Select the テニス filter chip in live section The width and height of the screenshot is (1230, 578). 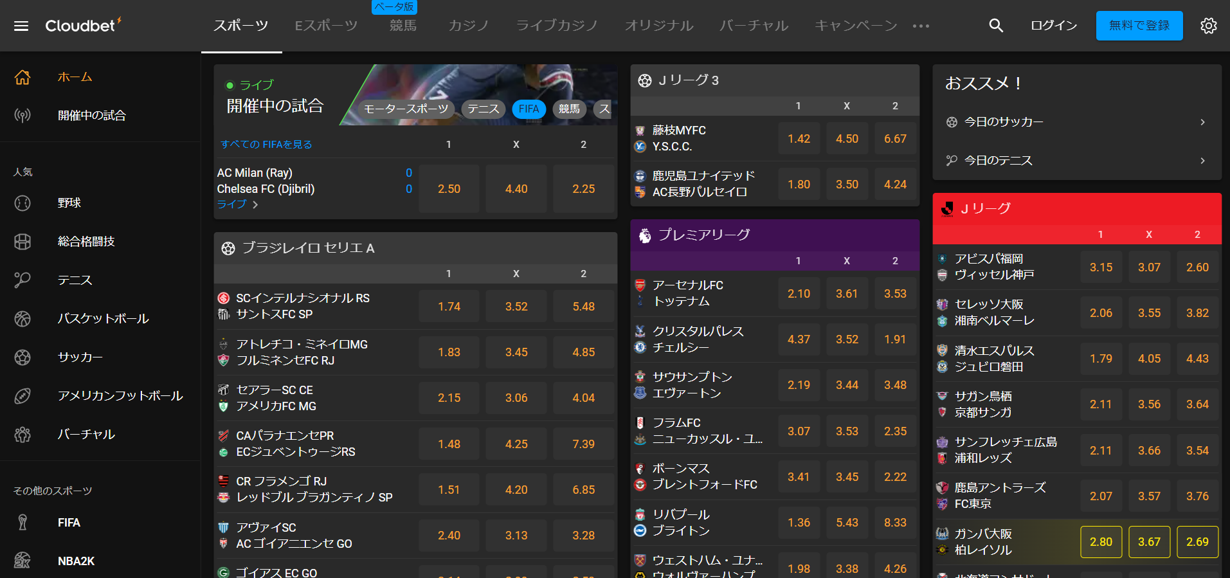click(x=484, y=109)
